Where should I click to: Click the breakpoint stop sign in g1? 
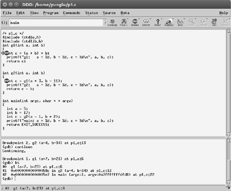tap(6, 53)
